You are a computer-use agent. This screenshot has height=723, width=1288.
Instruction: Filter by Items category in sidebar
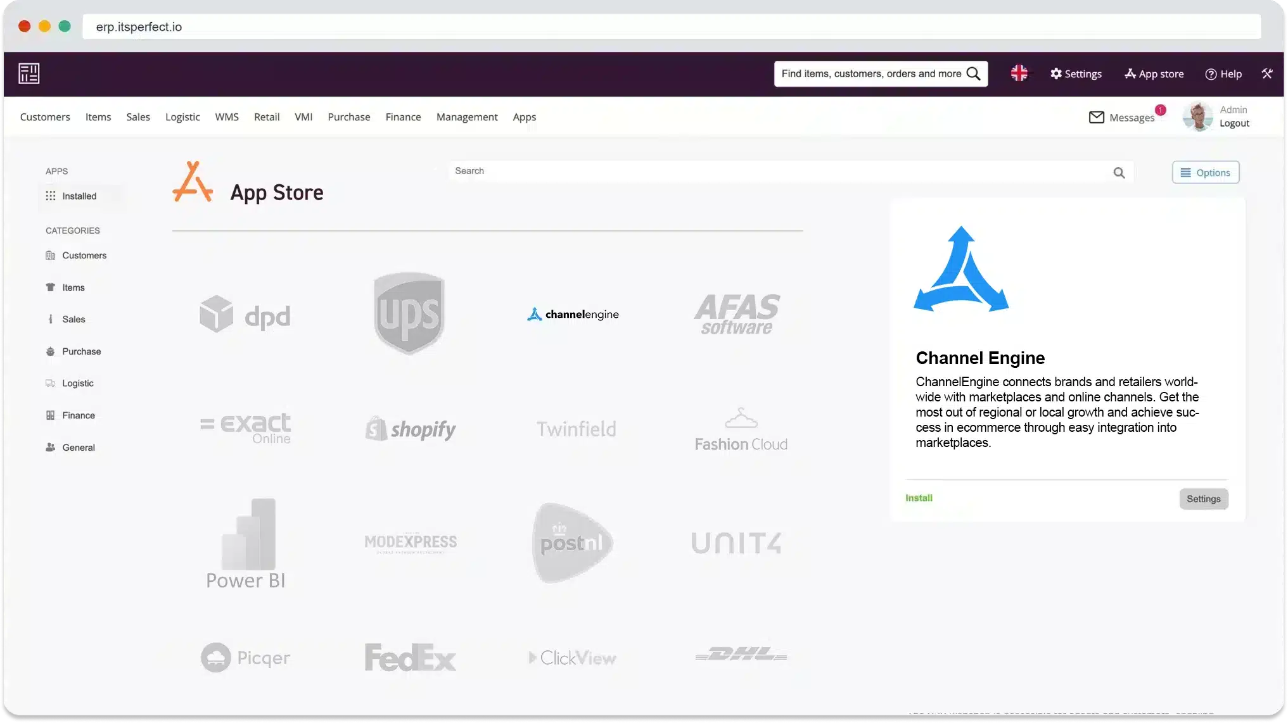65,287
